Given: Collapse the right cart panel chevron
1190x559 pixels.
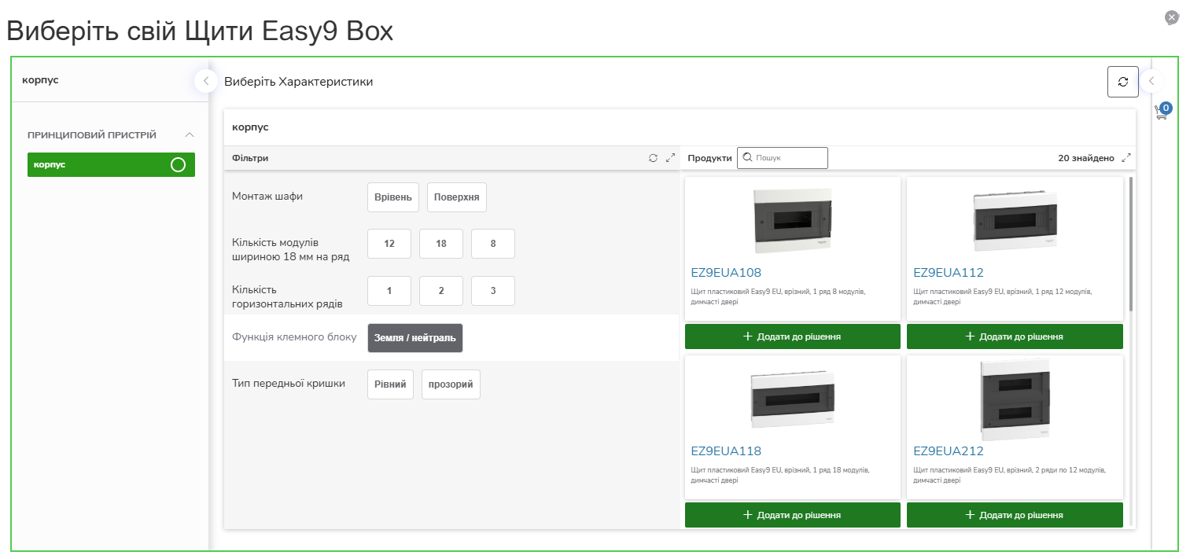Looking at the screenshot, I should tap(1151, 80).
